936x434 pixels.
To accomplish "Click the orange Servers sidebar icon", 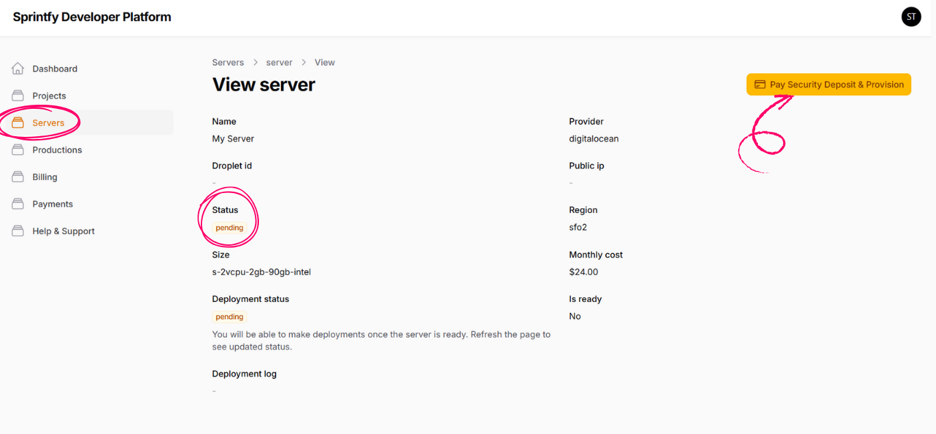I will [x=19, y=123].
